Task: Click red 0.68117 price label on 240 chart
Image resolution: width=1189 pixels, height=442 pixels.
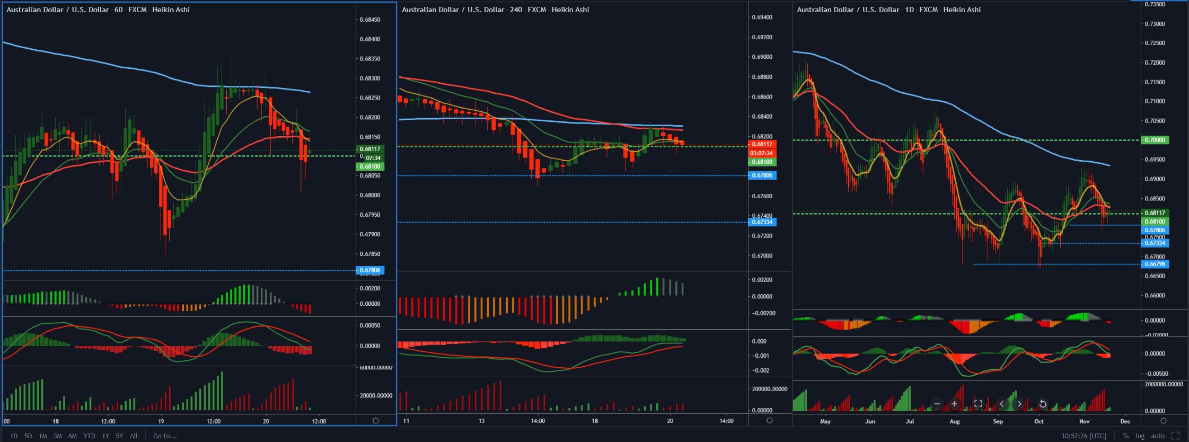Action: pos(762,144)
